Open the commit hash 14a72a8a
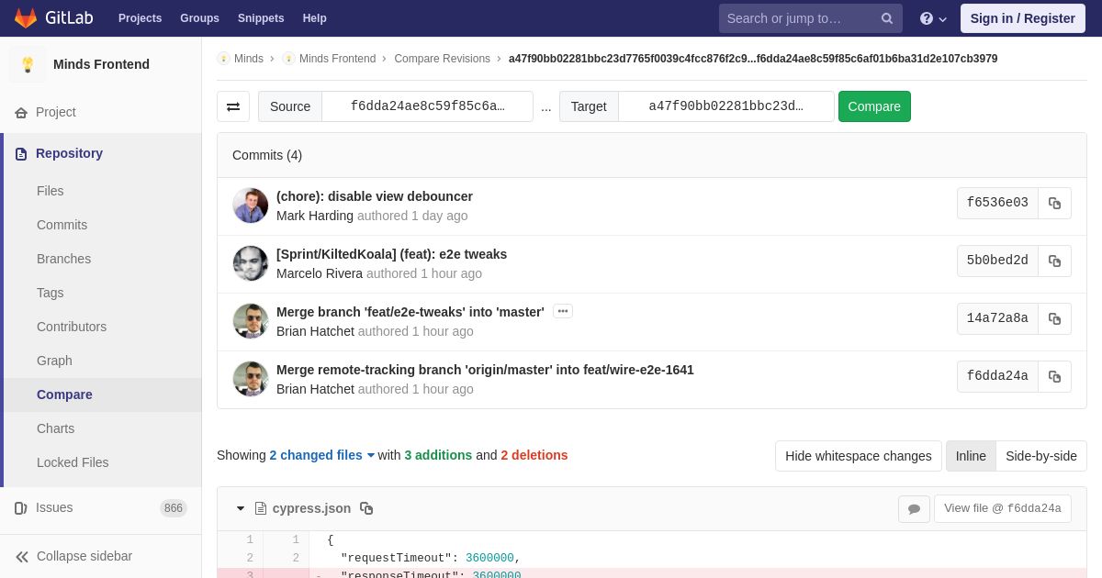The image size is (1102, 578). [x=997, y=318]
